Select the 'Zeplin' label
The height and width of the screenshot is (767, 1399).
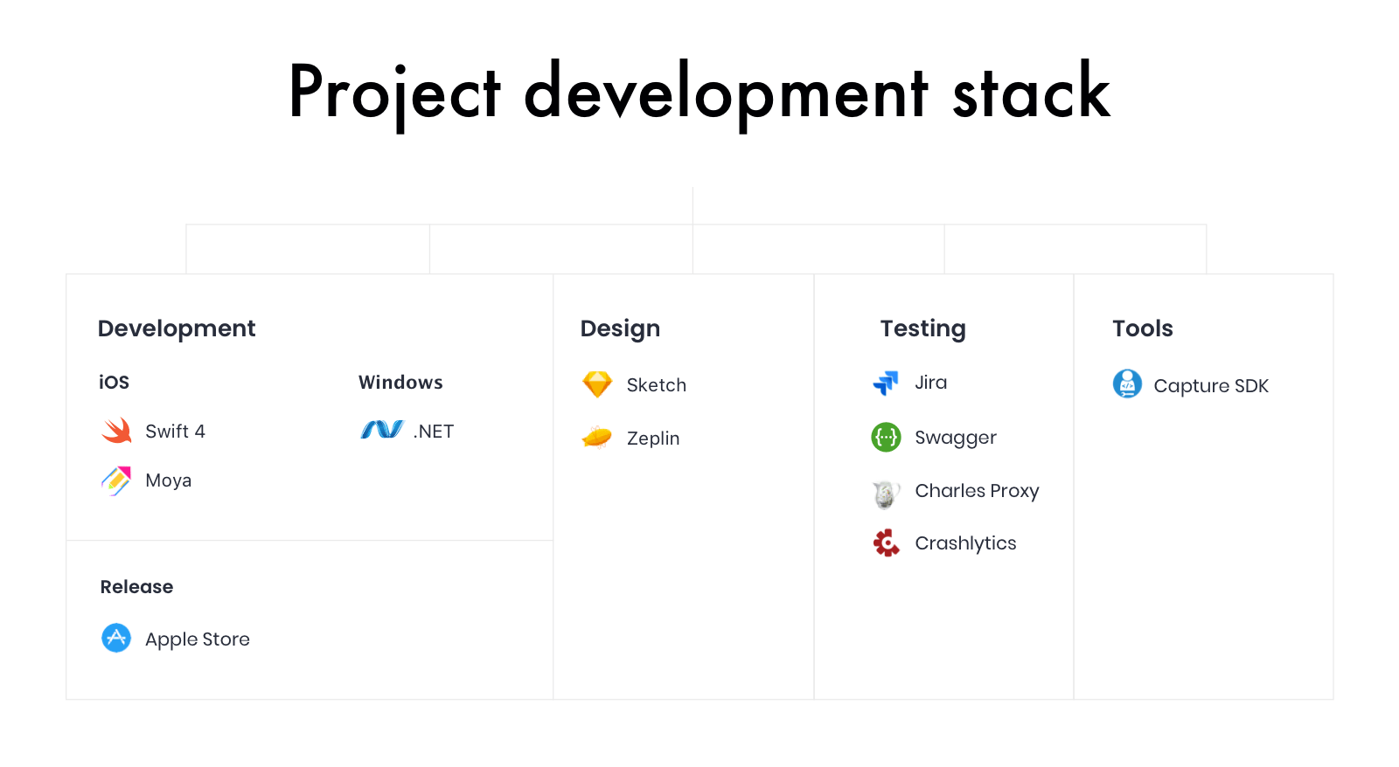[652, 439]
